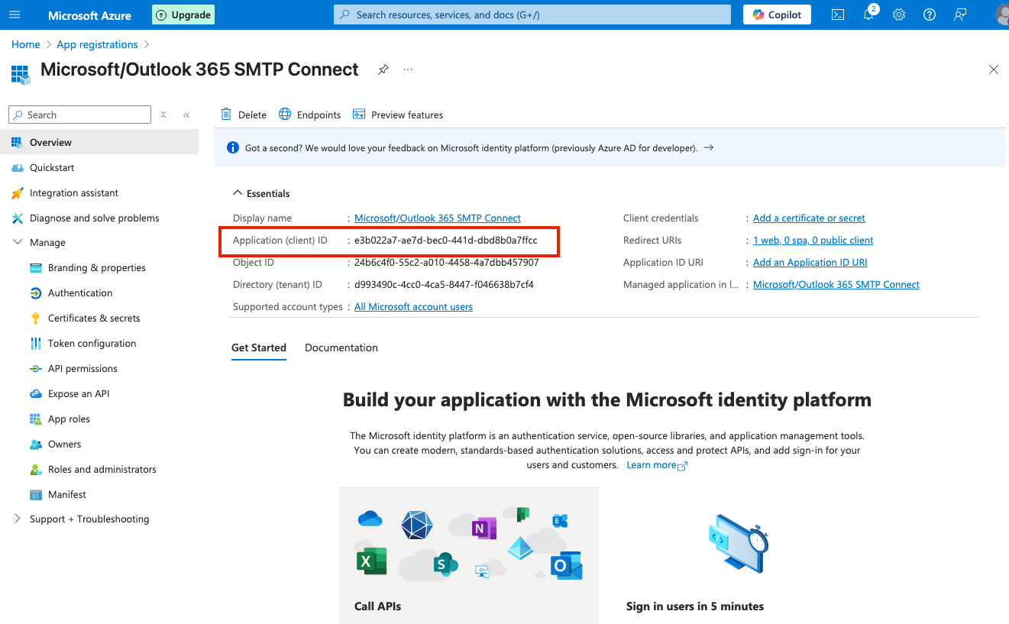This screenshot has width=1009, height=624.
Task: Collapse the Essentials section
Action: 238,193
